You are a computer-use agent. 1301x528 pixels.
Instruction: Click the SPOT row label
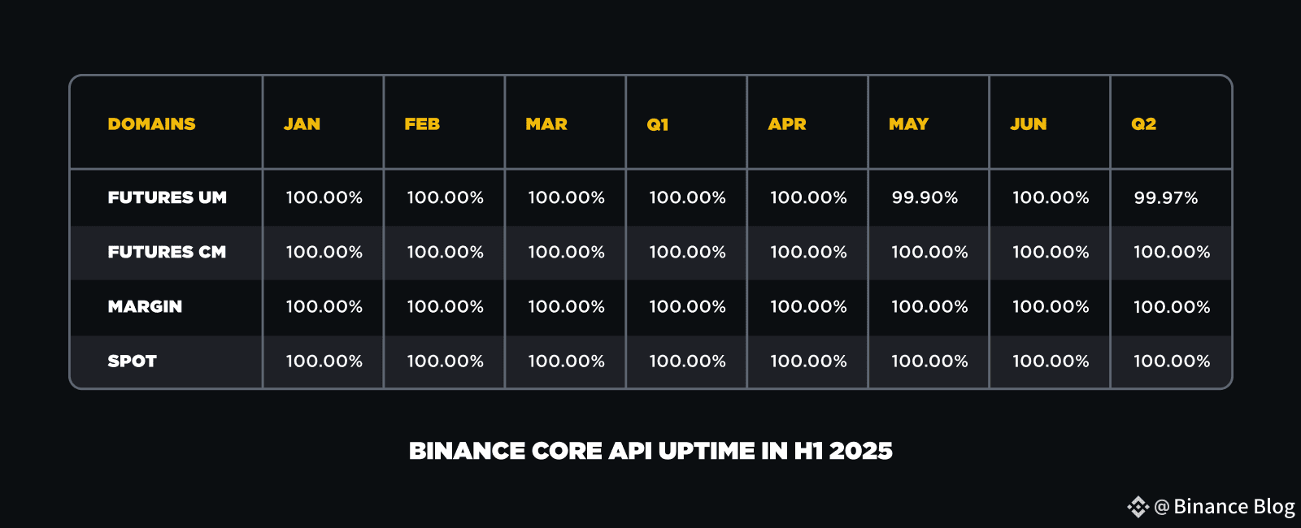(132, 361)
